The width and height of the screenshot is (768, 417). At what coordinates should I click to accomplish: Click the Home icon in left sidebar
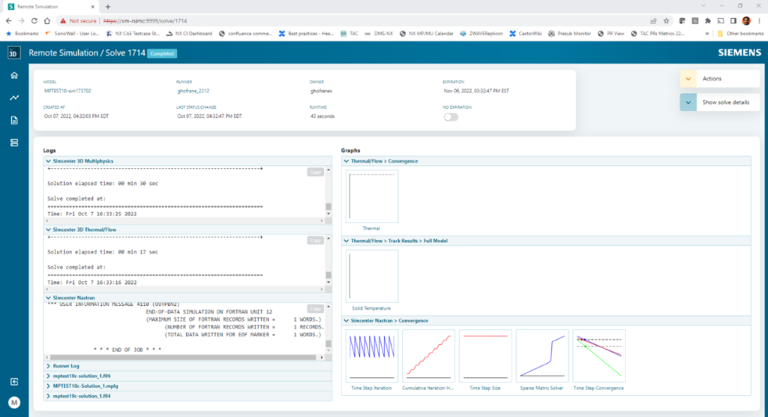[x=13, y=76]
